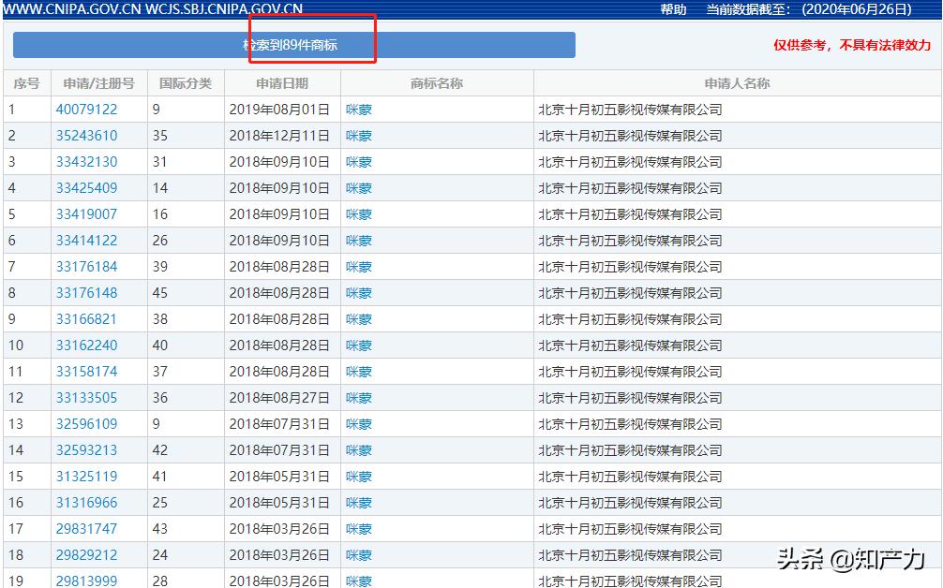Open registration number 32593213
The width and height of the screenshot is (943, 588).
(x=86, y=450)
